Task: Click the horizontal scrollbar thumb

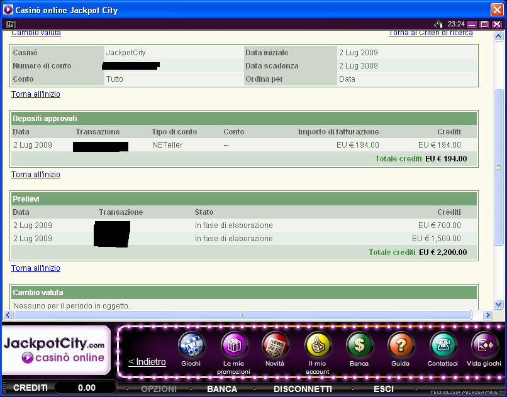Action: [243, 315]
